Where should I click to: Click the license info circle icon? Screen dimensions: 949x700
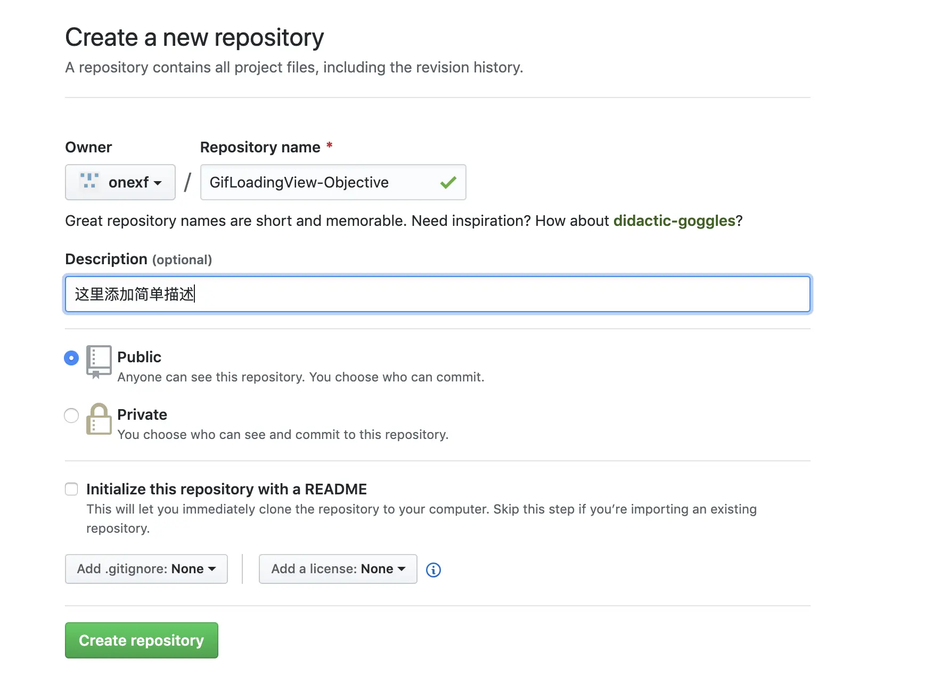pos(433,570)
